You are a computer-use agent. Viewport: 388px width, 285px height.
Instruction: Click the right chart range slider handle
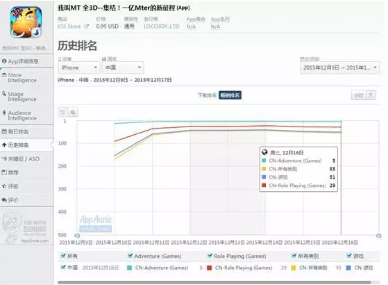click(378, 236)
